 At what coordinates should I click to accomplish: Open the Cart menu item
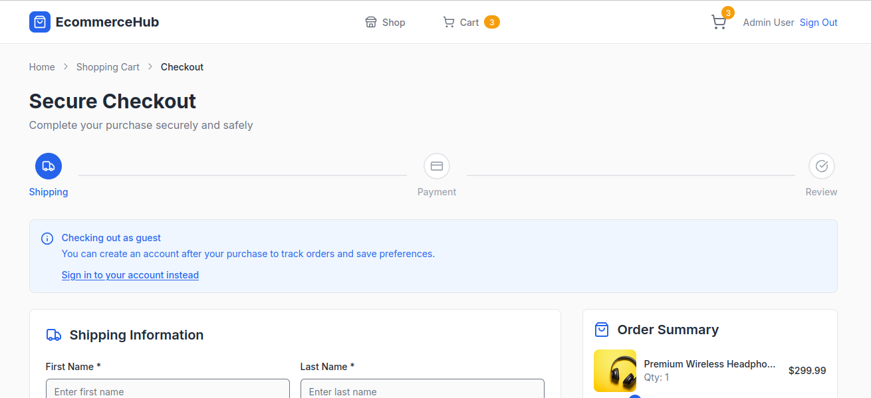pyautogui.click(x=469, y=23)
